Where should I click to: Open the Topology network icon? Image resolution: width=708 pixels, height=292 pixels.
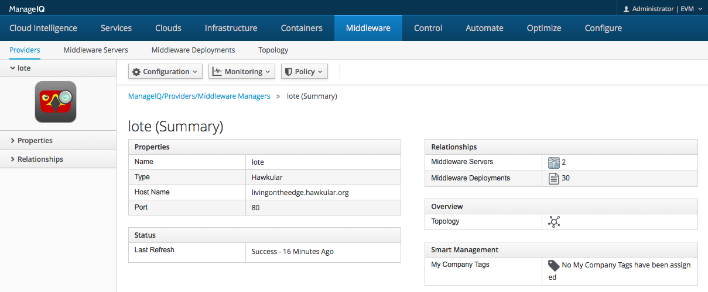pyautogui.click(x=554, y=221)
